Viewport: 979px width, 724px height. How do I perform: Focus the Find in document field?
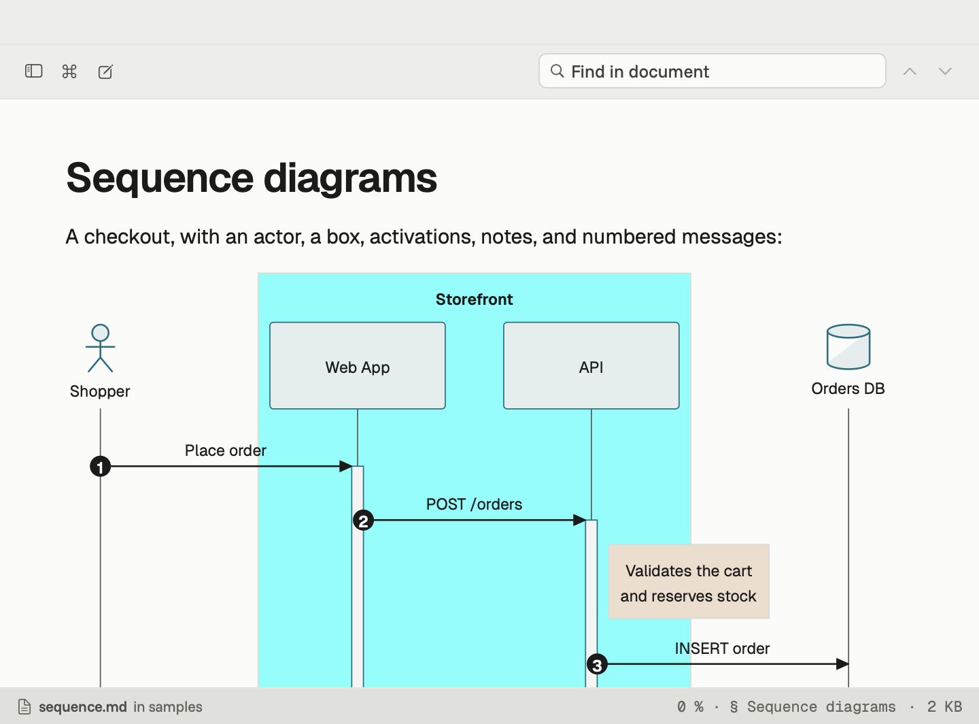[712, 71]
